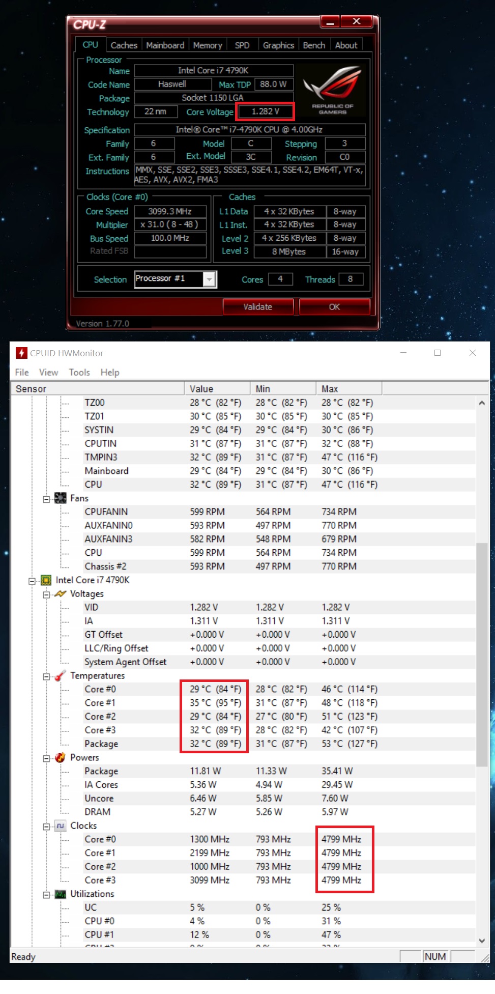Click the Clocks waveform icon

60,826
